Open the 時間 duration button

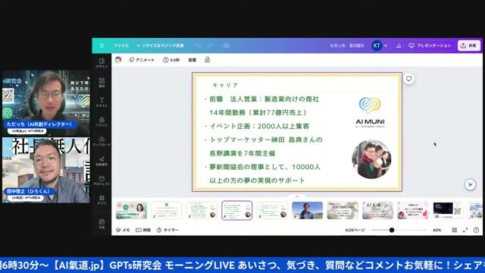point(143,230)
